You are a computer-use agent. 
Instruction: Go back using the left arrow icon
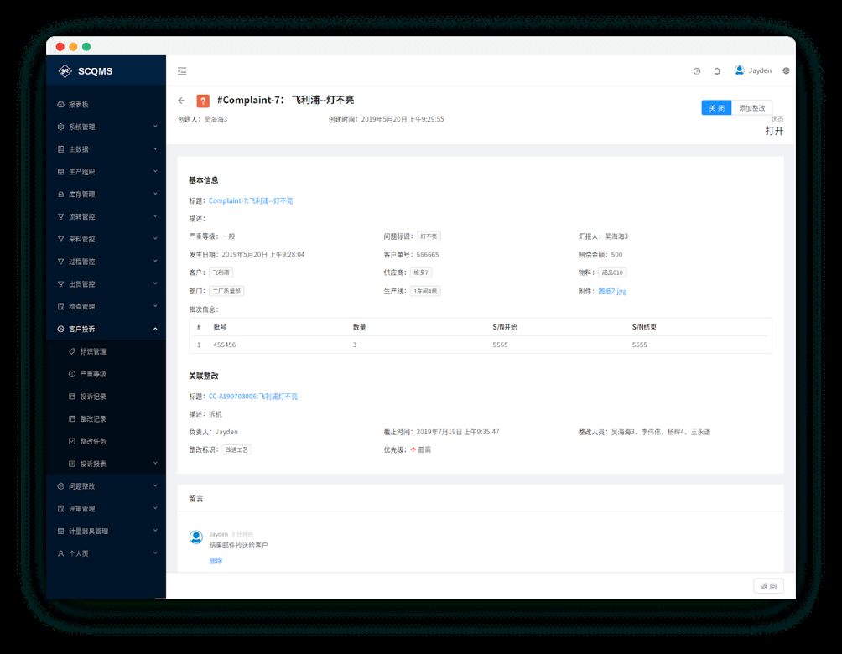181,101
